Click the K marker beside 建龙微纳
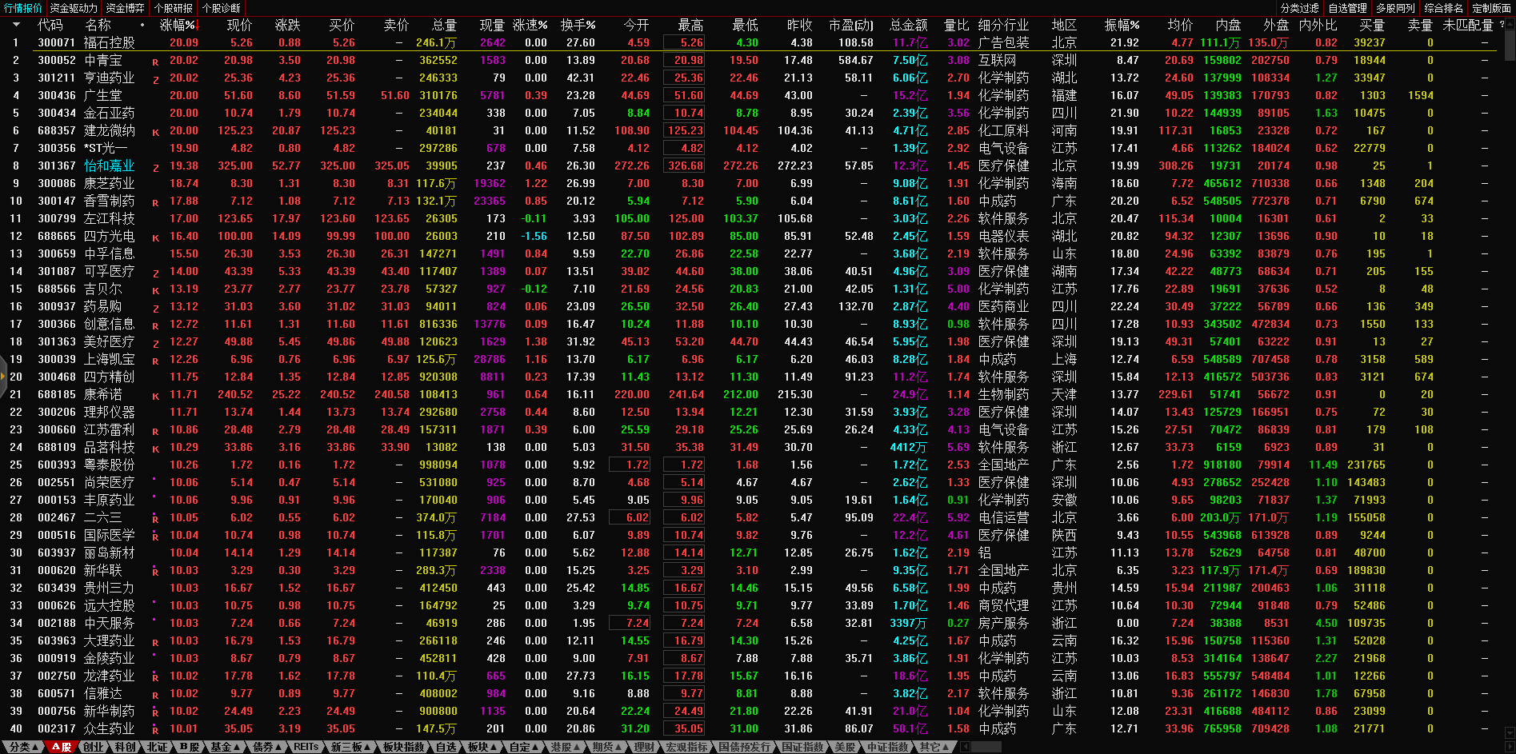1516x754 pixels. click(x=155, y=132)
